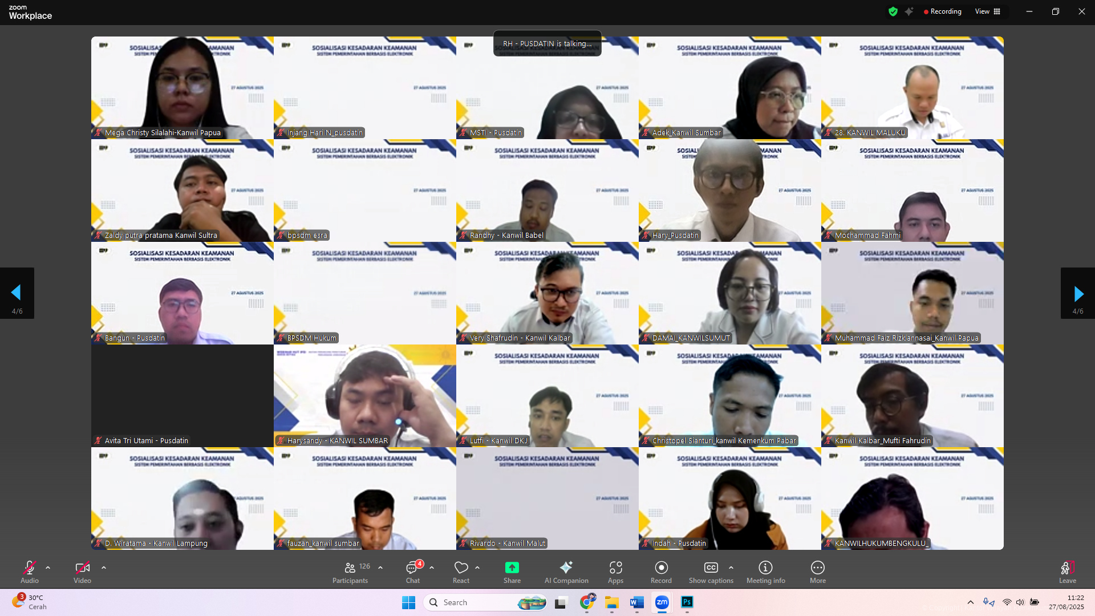Mute the microphone
Screen dimensions: 1095x616
tap(29, 570)
